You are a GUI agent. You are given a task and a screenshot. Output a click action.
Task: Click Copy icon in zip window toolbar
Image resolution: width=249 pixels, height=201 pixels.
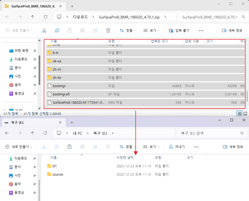coord(57,30)
